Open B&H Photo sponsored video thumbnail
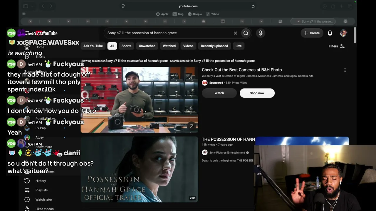376x211 pixels. 139,100
